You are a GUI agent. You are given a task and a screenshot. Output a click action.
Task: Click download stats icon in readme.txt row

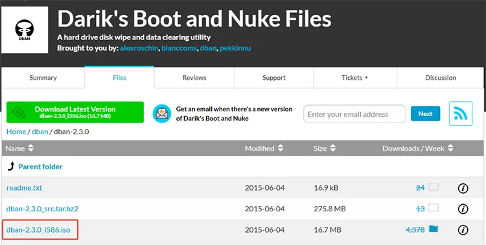coord(434,187)
